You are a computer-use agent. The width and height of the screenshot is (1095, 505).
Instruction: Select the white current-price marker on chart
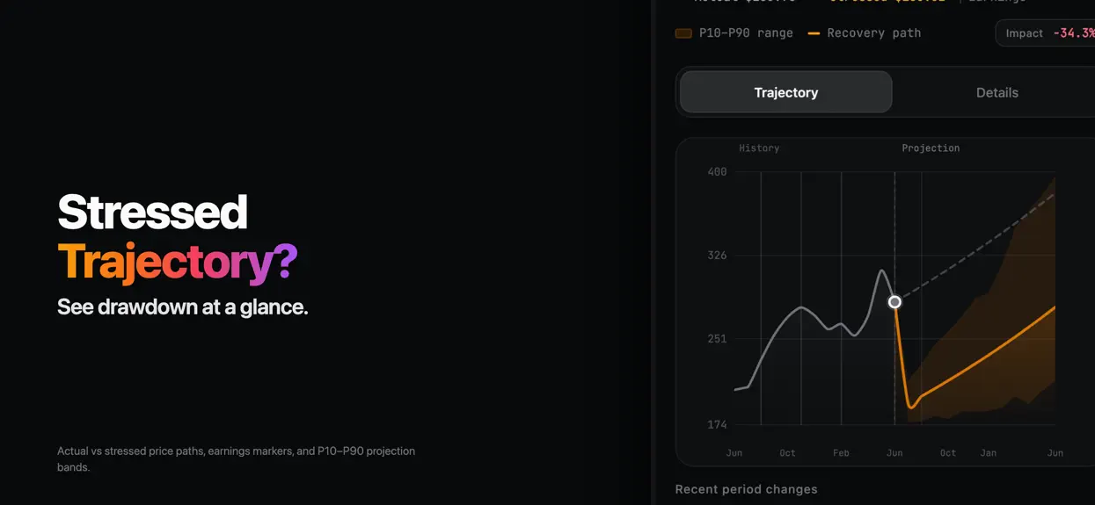tap(894, 302)
